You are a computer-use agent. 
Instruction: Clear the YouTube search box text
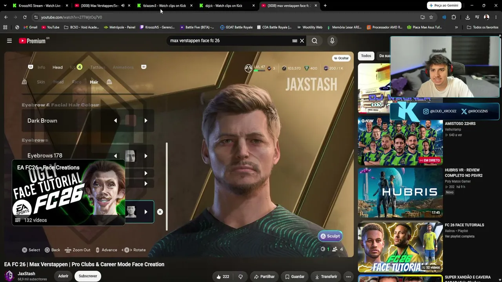(302, 41)
